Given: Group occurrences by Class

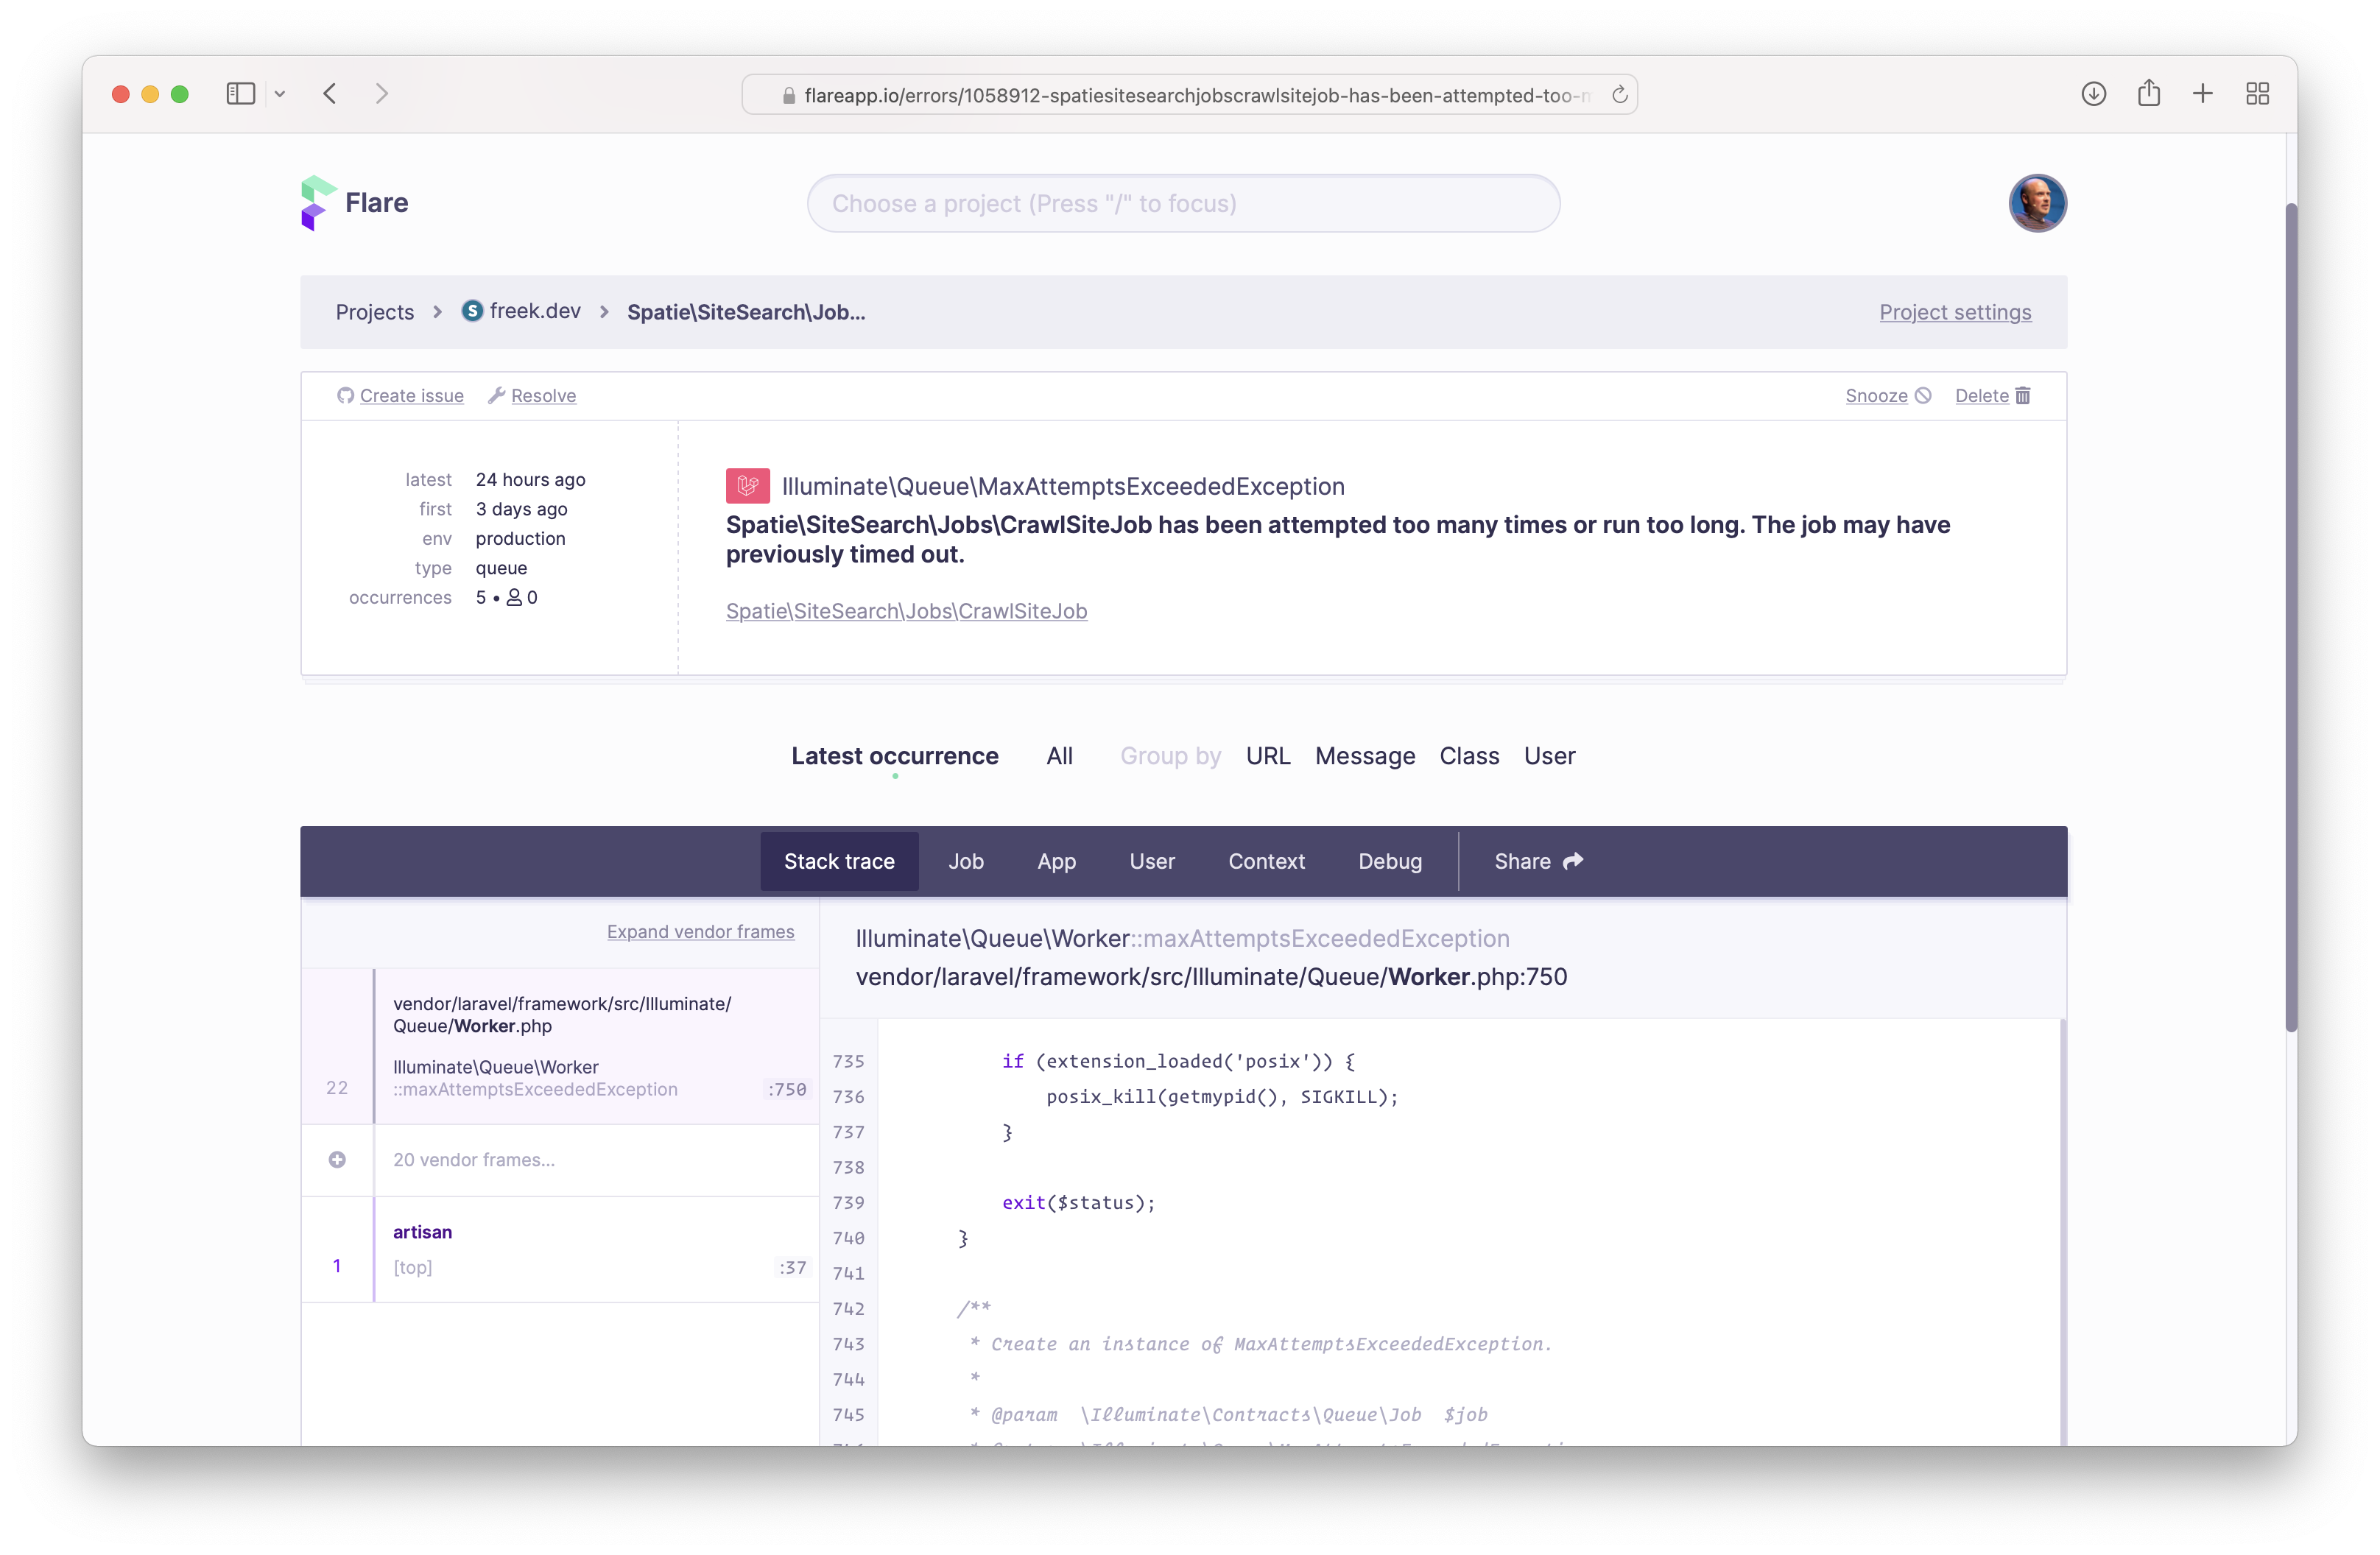Looking at the screenshot, I should (1469, 756).
